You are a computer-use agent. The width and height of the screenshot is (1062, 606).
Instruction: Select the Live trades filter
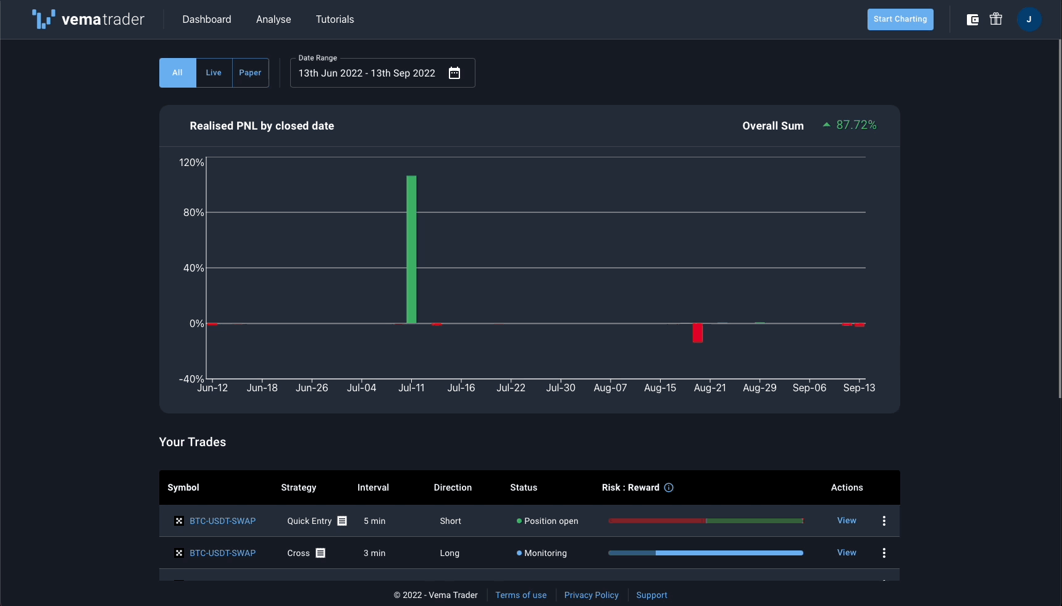(x=214, y=73)
